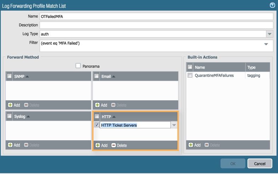
Task: Check the QuarantineMFAFailures row checkbox
Action: click(x=190, y=75)
